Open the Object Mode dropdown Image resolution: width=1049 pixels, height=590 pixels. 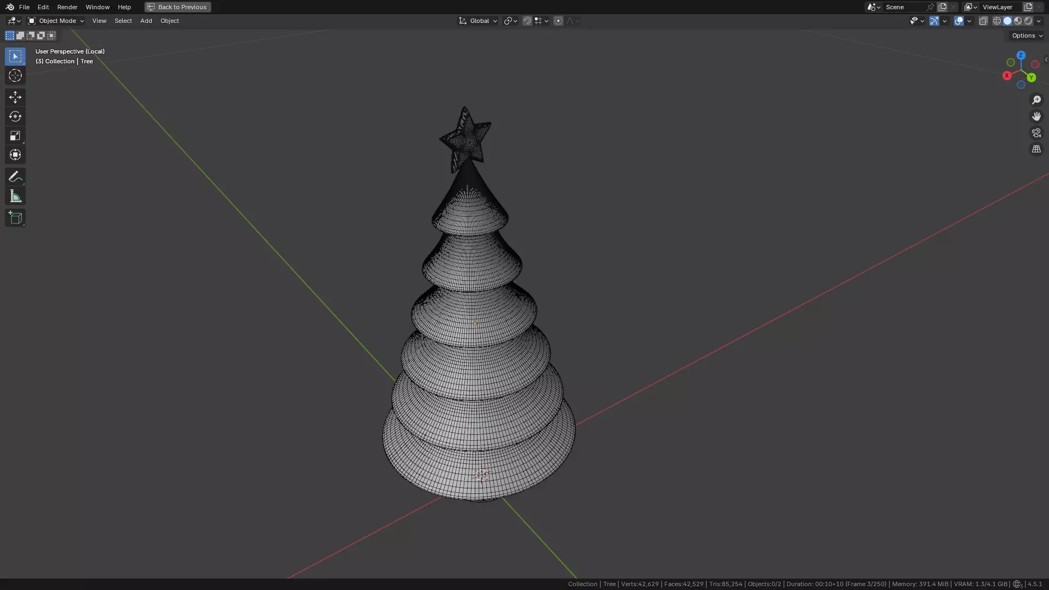(x=56, y=21)
